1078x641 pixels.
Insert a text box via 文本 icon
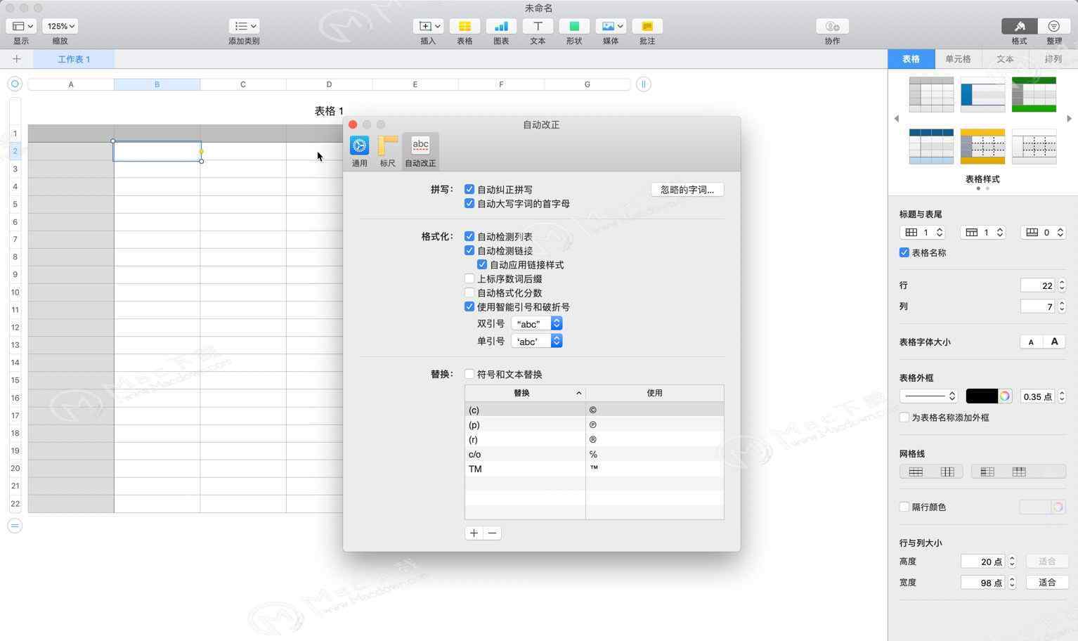point(538,27)
